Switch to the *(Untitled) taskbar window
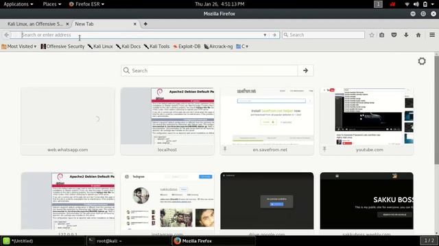439x246 pixels. [43, 241]
